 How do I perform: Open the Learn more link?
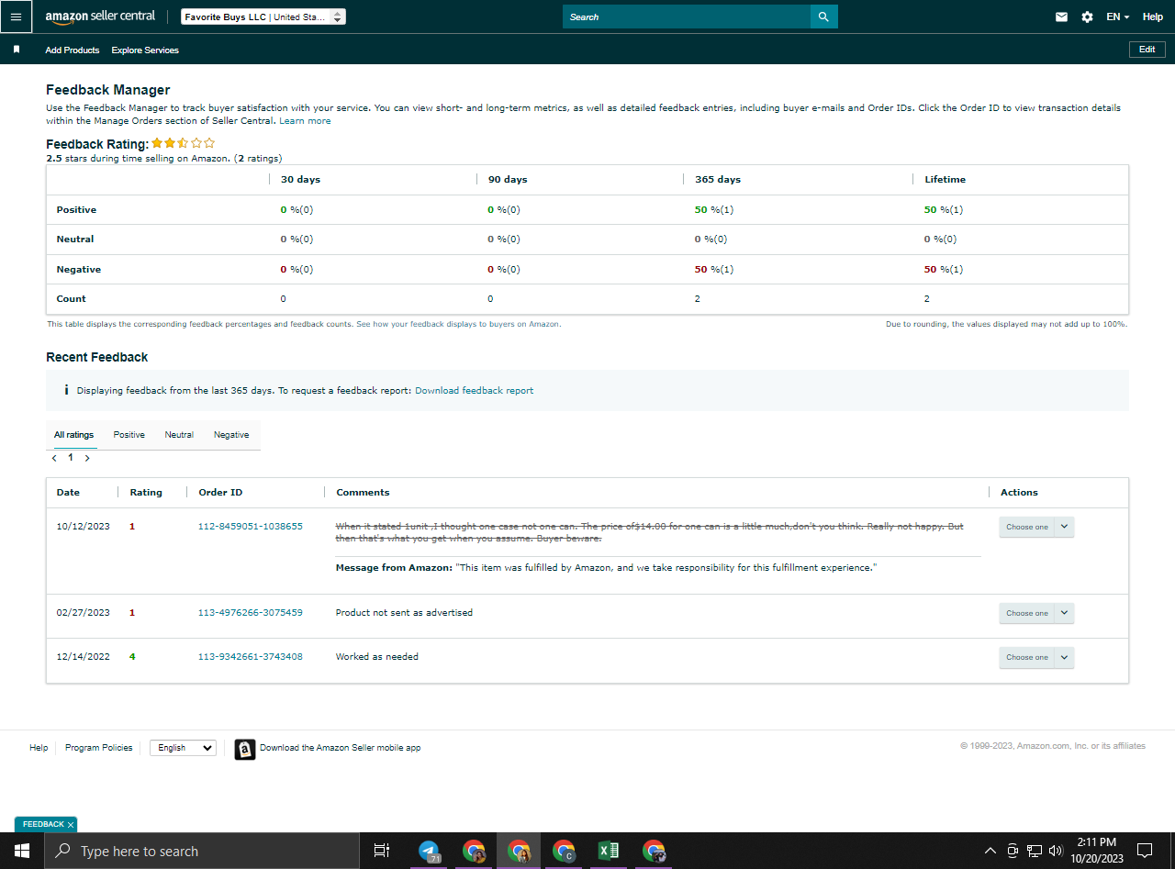coord(305,121)
